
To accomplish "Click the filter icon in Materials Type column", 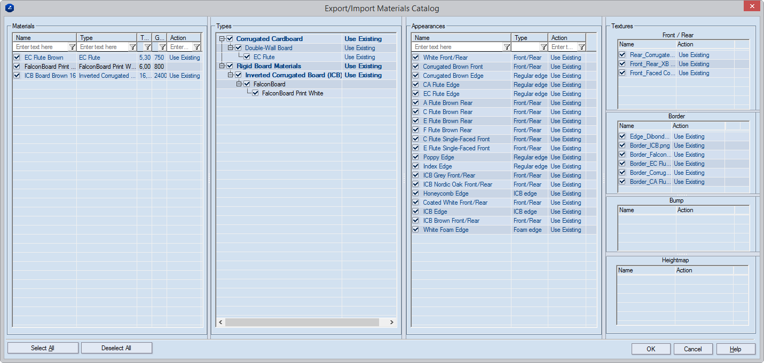I will 132,47.
